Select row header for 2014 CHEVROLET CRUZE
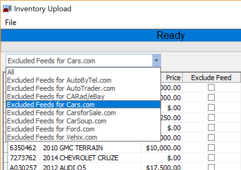 coord(6,158)
